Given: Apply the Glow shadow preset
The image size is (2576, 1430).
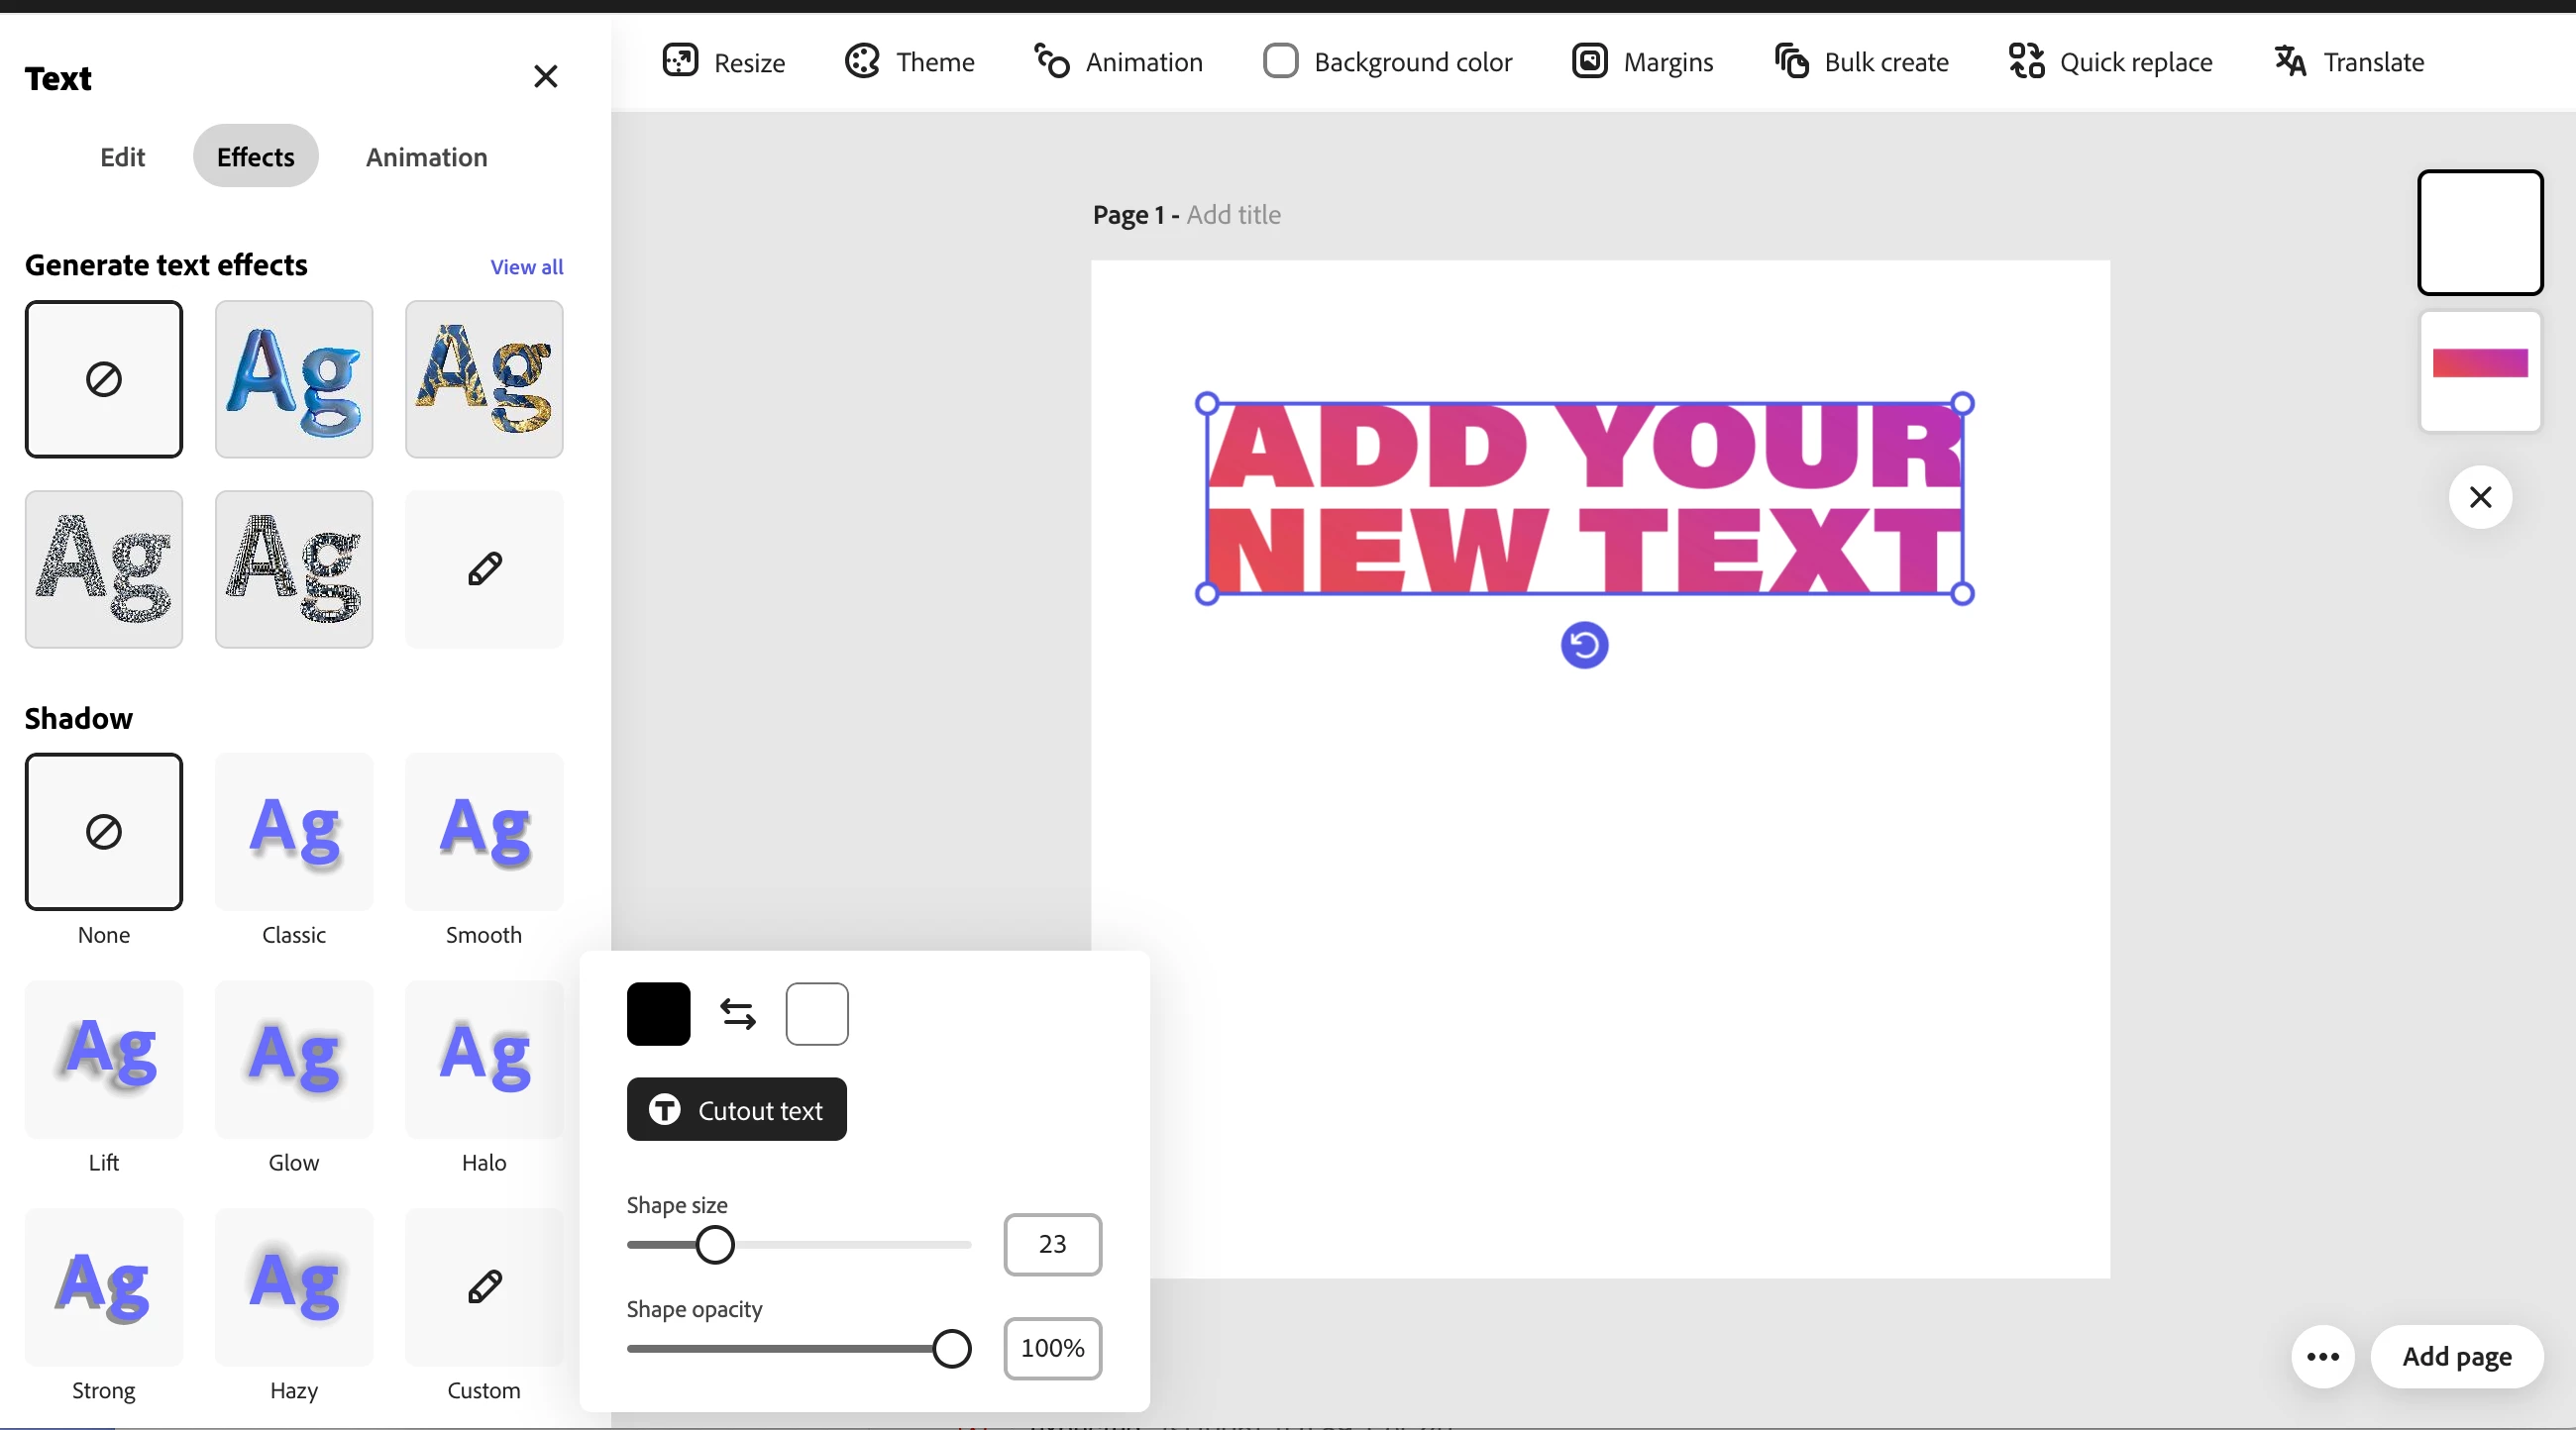Looking at the screenshot, I should click(294, 1060).
